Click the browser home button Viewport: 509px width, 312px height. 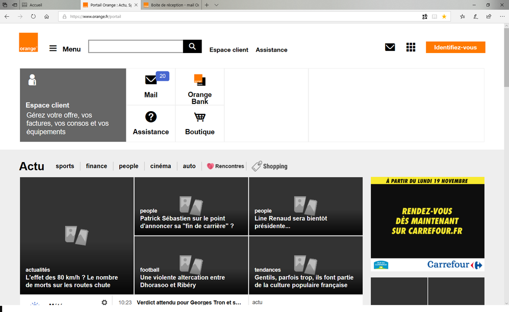pos(47,16)
